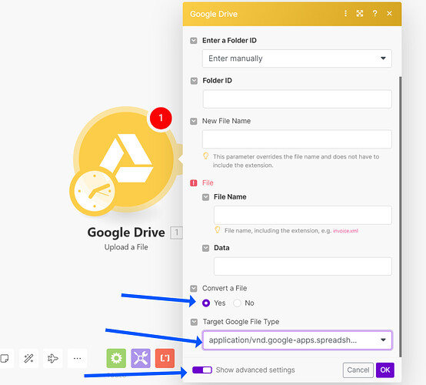Viewport: 426px width, 385px height.
Task: Open the Enter a Folder ID dropdown
Action: coord(297,59)
